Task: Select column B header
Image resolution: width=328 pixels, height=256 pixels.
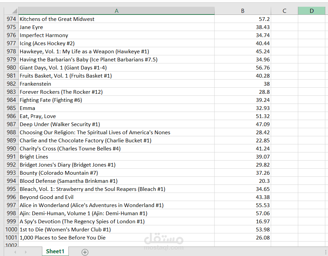Action: pos(243,11)
